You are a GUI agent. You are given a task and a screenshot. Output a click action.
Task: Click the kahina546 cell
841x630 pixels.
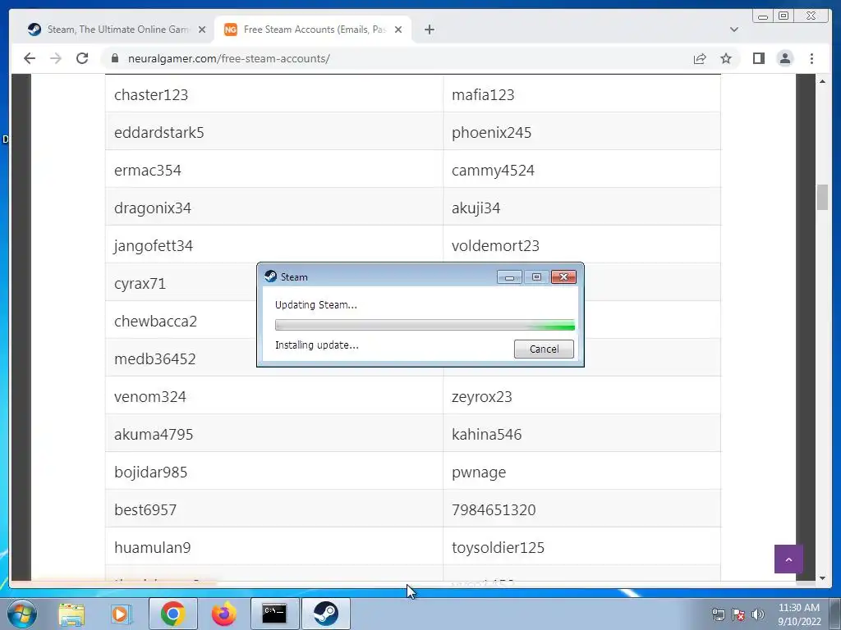[582, 433]
